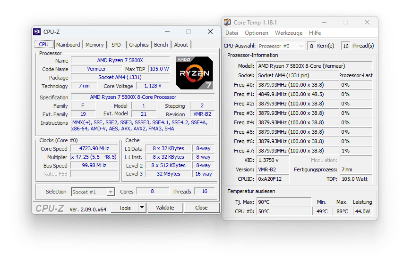
Task: Click the Modell field in Core Temp
Action: click(314, 66)
